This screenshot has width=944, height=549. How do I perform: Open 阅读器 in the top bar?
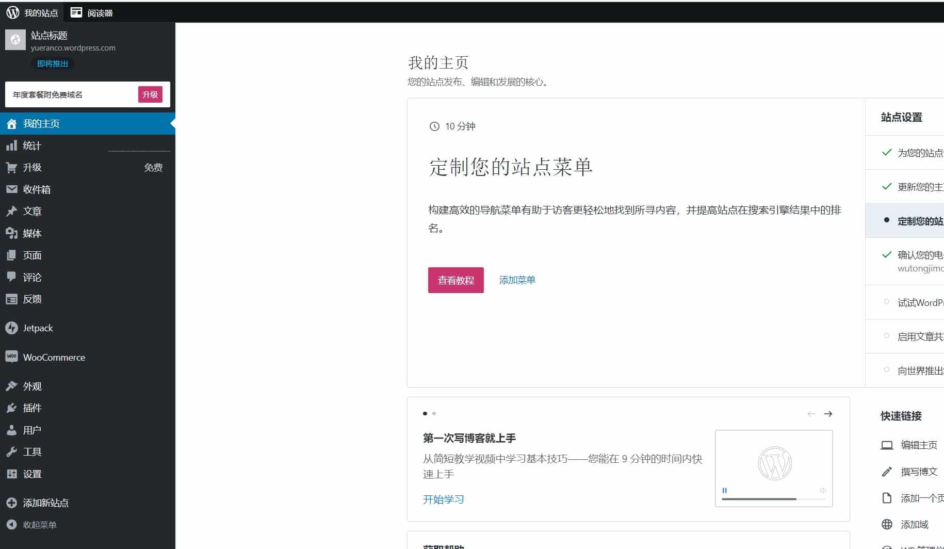[x=92, y=12]
